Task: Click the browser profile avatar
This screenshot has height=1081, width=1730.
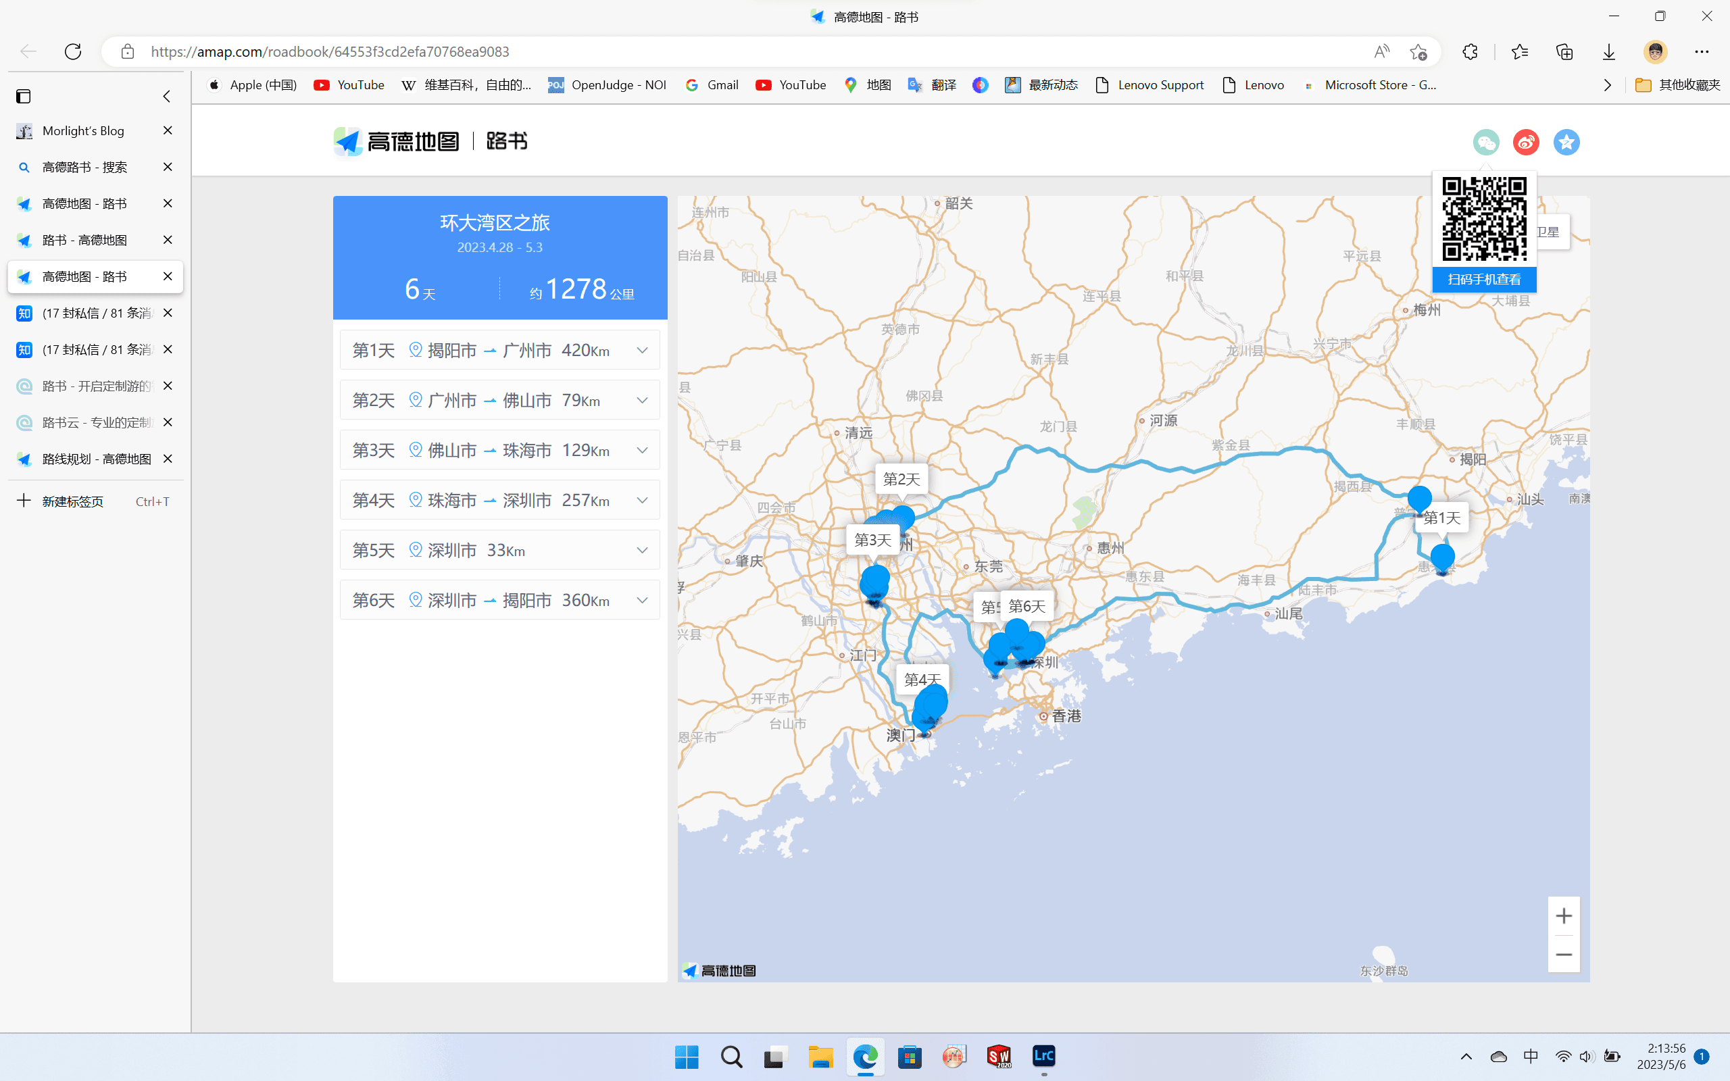Action: pyautogui.click(x=1655, y=51)
